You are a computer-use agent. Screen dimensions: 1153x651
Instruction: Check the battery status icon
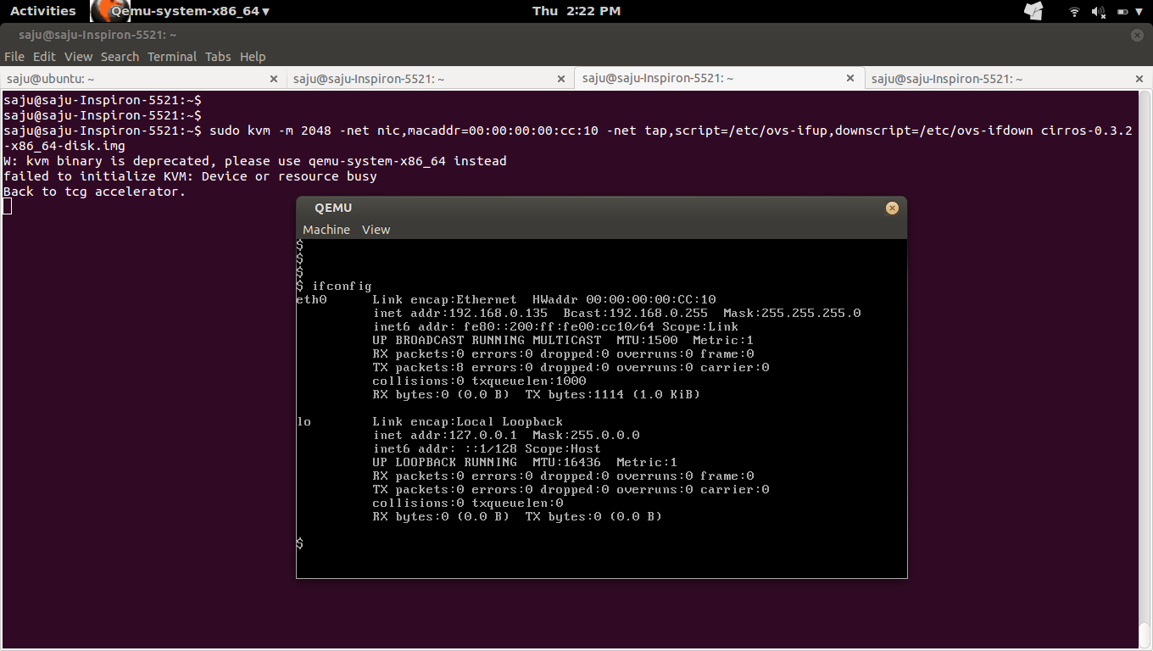tap(1122, 11)
